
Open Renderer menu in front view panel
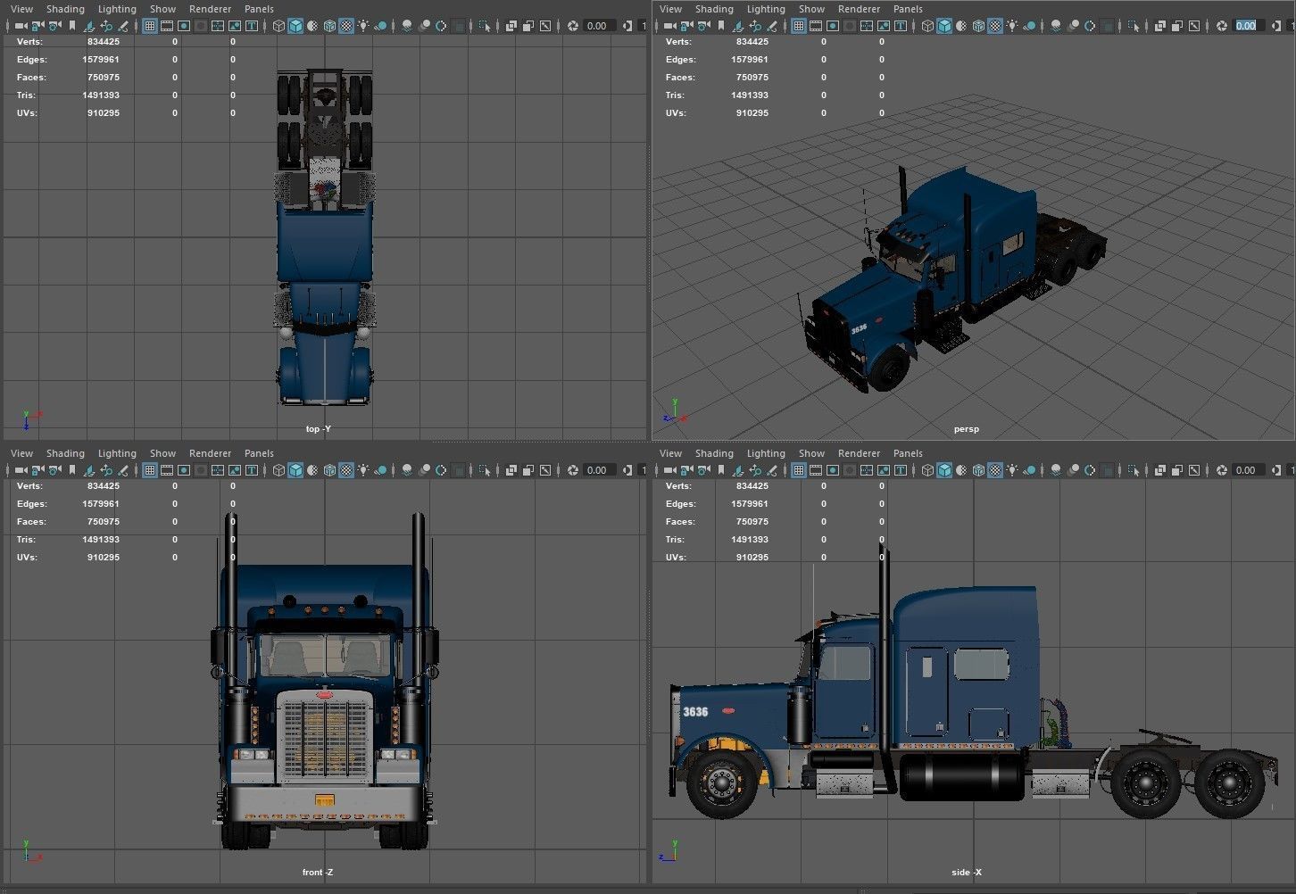click(x=210, y=453)
